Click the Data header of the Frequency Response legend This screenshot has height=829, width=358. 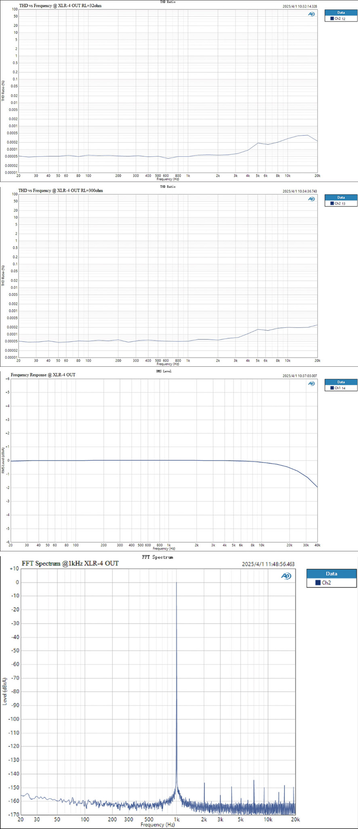[x=341, y=382]
